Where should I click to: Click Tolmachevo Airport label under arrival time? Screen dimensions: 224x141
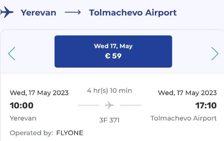pos(183,118)
